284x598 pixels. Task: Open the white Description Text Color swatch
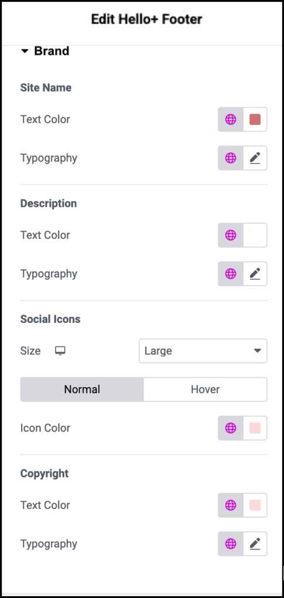point(255,235)
